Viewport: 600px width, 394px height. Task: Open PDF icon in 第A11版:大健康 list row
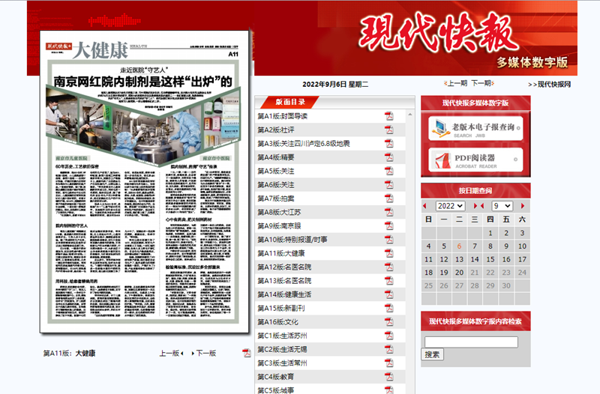pos(388,253)
